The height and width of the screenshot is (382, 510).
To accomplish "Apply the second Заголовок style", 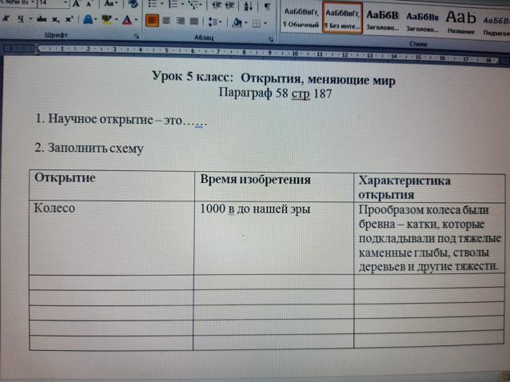I will [422, 21].
